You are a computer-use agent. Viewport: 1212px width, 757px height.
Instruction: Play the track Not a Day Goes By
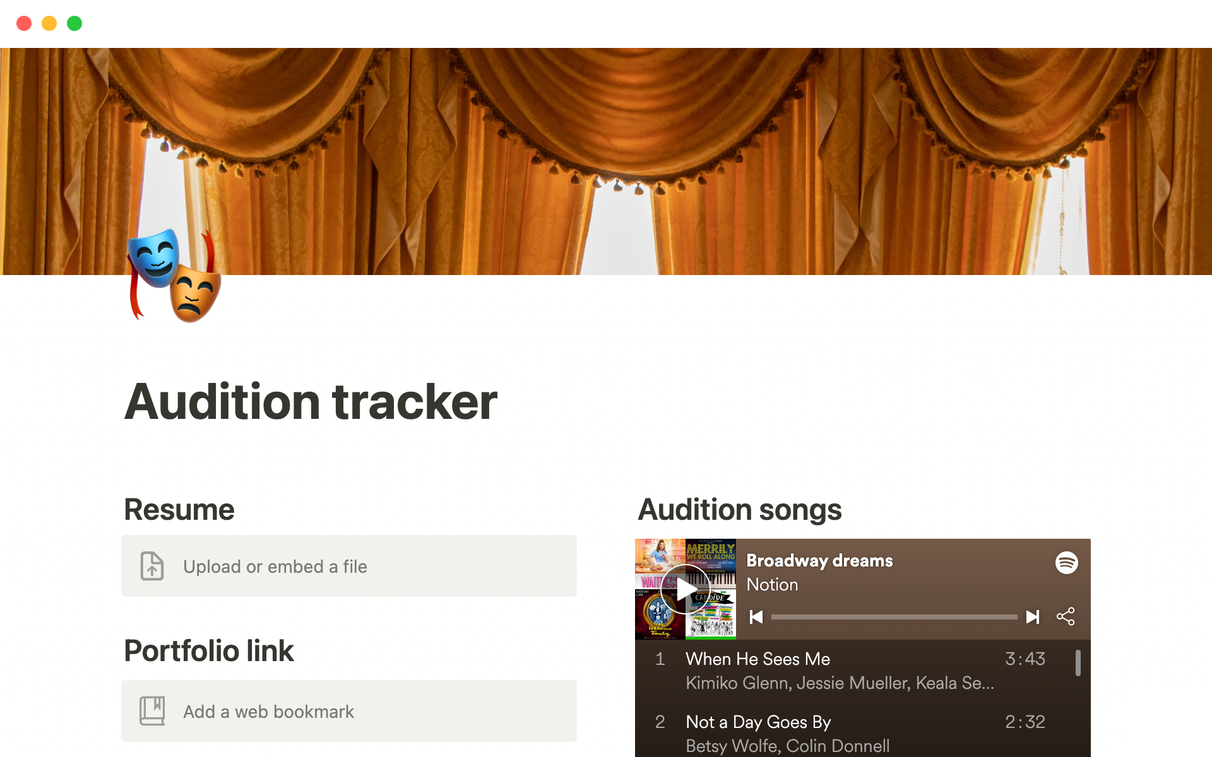point(758,722)
